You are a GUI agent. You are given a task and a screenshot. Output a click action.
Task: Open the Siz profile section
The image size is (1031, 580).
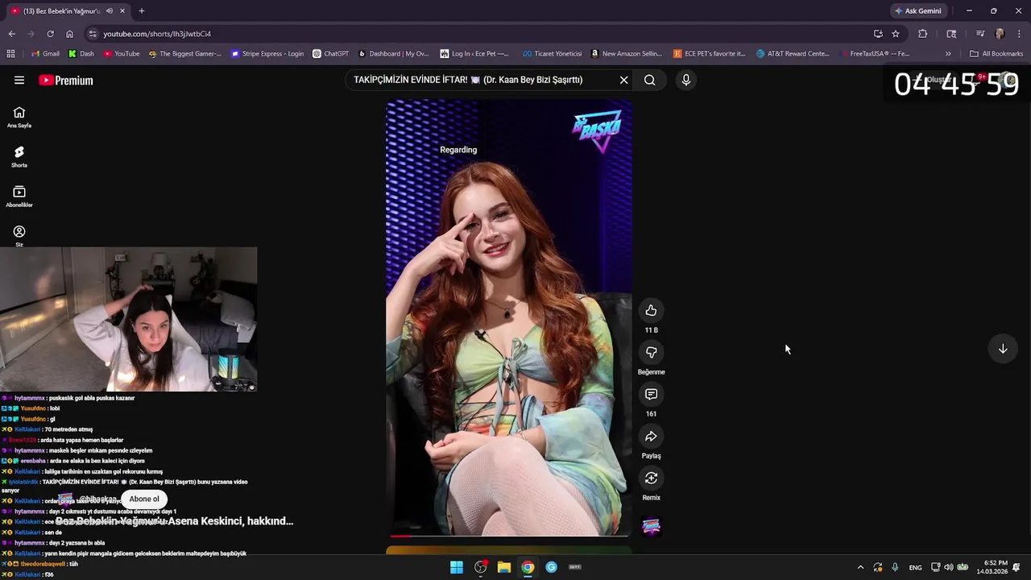click(x=19, y=235)
